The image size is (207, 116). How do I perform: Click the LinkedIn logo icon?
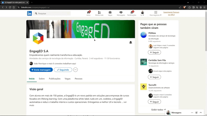point(29,13)
